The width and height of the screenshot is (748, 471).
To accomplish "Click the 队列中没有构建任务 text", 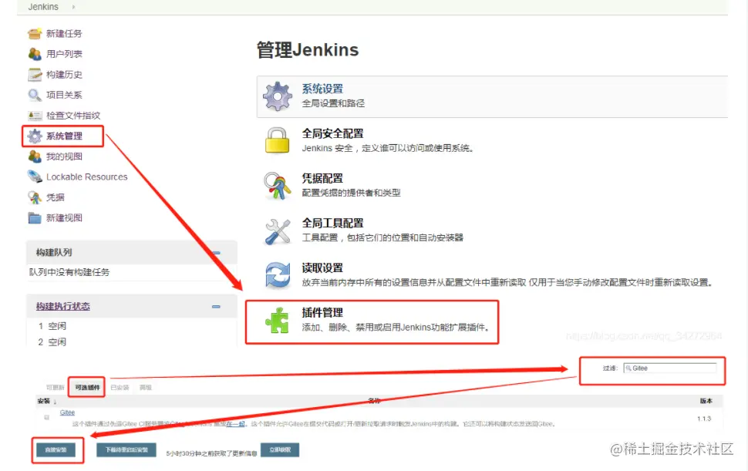I will pyautogui.click(x=69, y=272).
